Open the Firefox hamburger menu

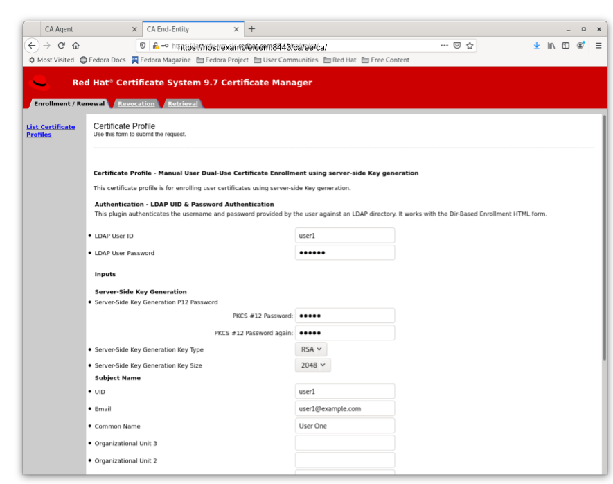tap(598, 46)
